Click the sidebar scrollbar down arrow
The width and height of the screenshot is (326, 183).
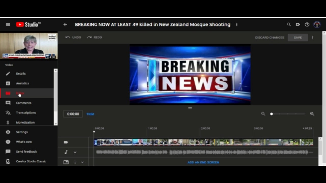56,124
